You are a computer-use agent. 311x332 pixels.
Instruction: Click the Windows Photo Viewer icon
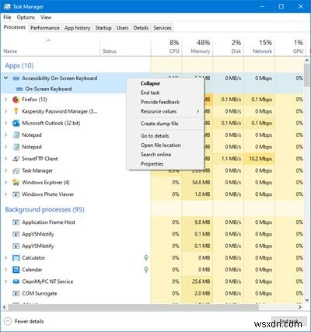(x=16, y=194)
